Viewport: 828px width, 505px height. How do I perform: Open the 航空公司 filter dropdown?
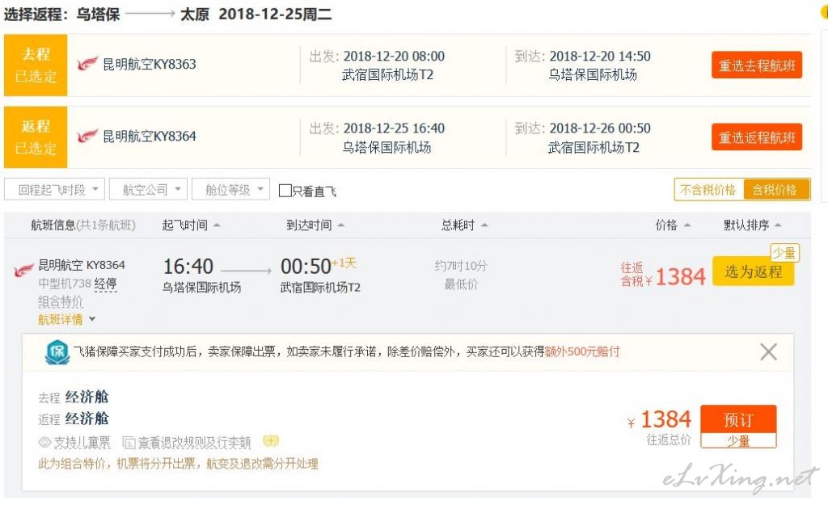point(149,189)
